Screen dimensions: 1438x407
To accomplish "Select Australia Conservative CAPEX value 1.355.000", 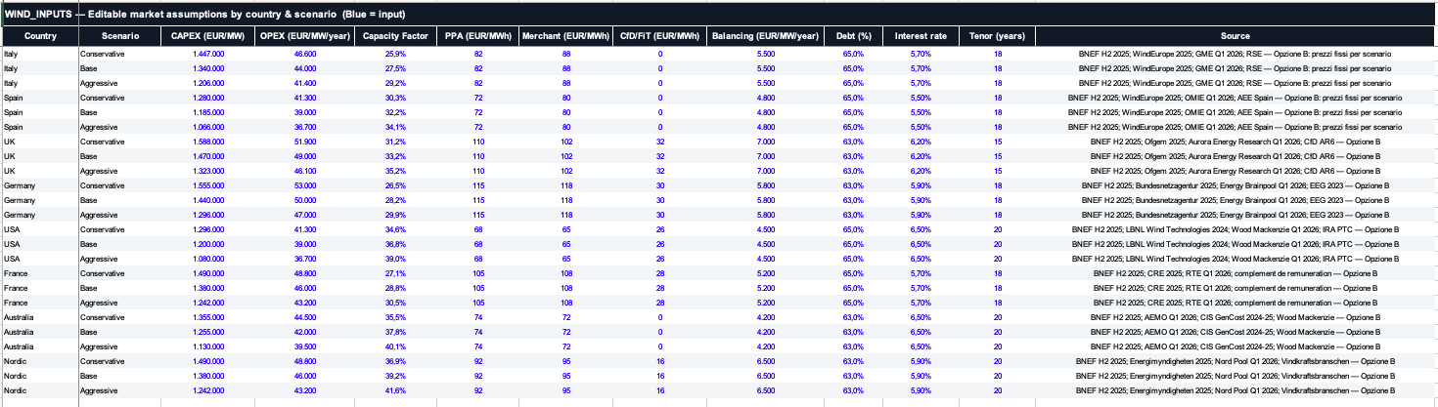I will click(x=207, y=317).
